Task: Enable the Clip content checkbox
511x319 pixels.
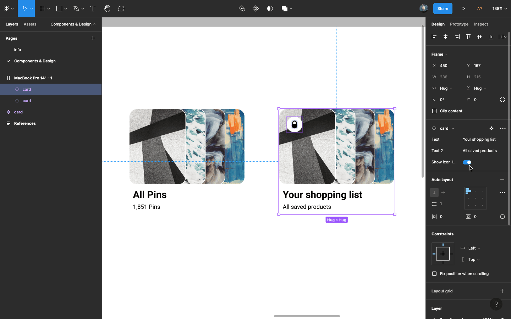Action: point(434,111)
